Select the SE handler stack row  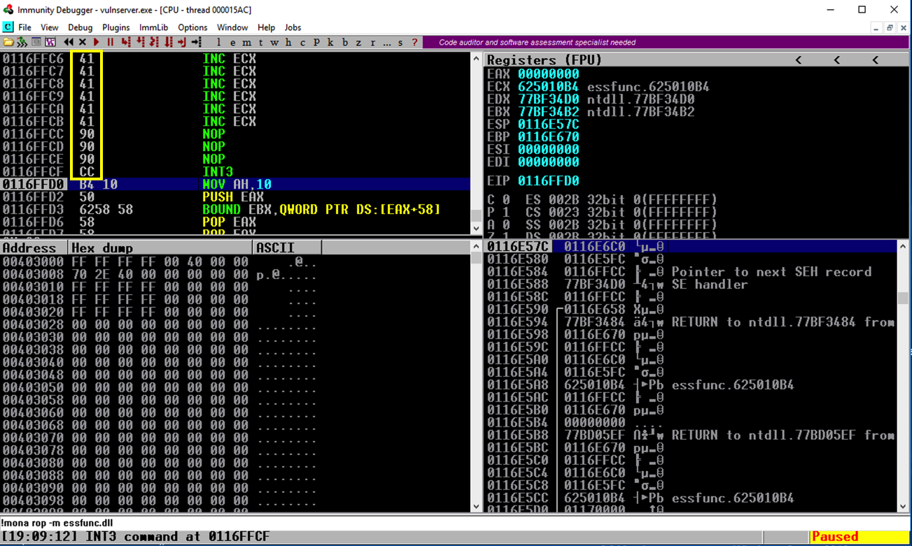coord(691,285)
